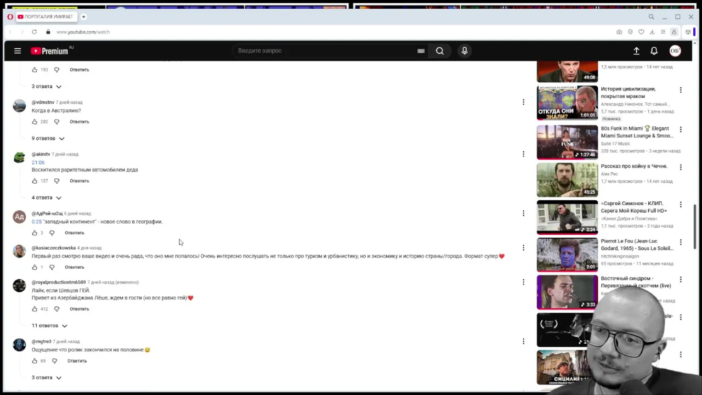Screen dimensions: 702x395
Task: Click the YouTube search input field
Action: pos(324,51)
